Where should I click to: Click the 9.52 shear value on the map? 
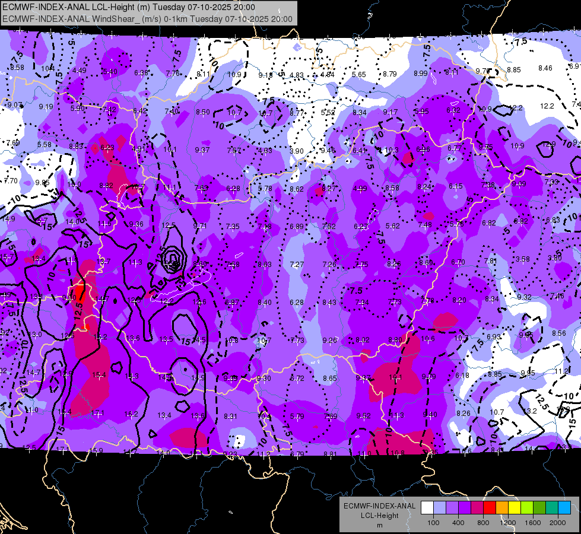(x=363, y=416)
